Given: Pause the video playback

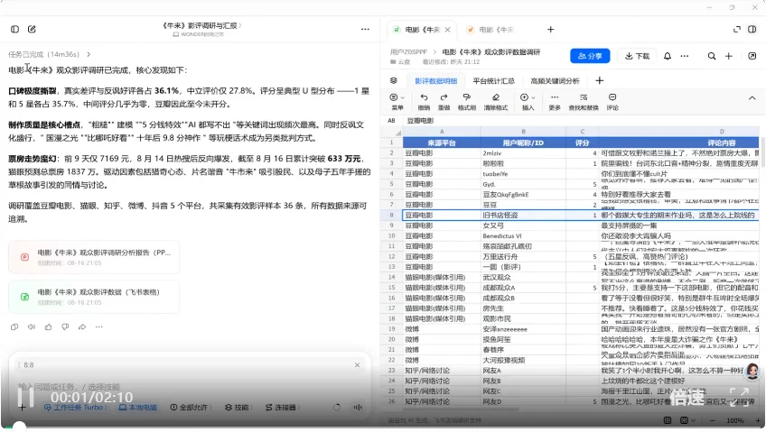Looking at the screenshot, I should 26,397.
